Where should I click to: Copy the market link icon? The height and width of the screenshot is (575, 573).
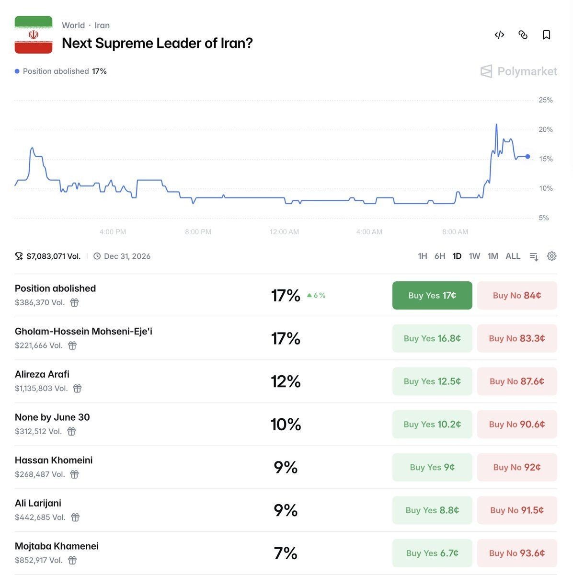[x=523, y=34]
